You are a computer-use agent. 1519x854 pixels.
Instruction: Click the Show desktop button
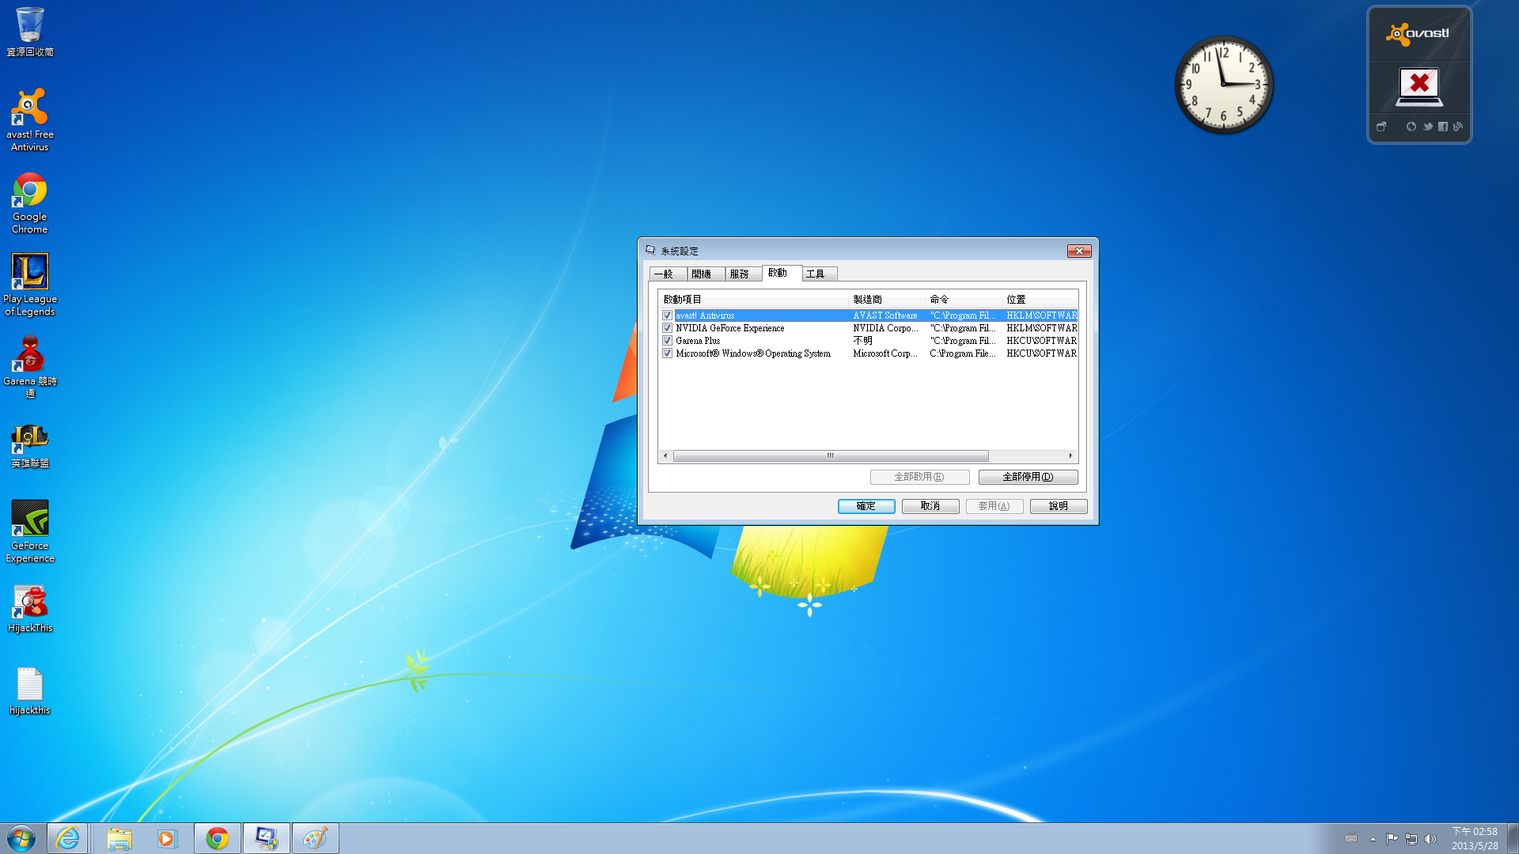1513,838
